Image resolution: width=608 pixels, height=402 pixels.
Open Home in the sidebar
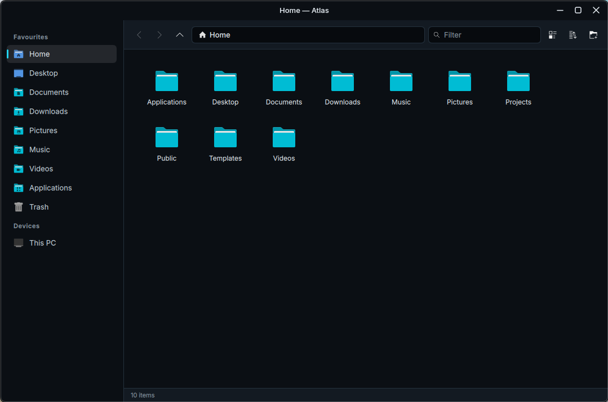pos(61,54)
